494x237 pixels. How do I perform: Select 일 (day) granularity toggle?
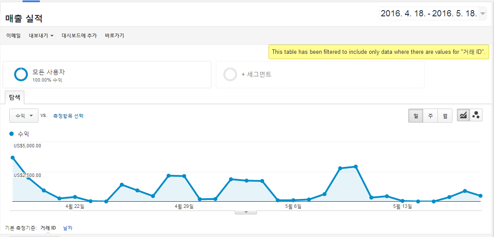pyautogui.click(x=416, y=115)
